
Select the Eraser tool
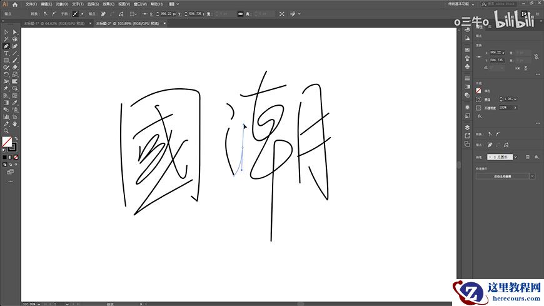pos(14,68)
